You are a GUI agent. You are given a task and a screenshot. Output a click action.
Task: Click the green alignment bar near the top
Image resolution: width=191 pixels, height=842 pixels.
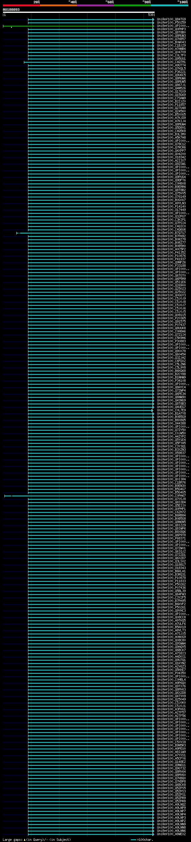click(78, 26)
